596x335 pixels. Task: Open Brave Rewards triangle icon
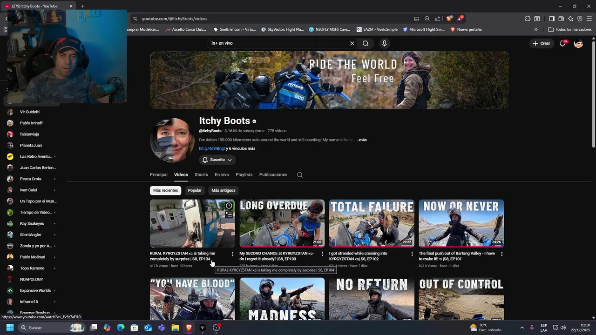pyautogui.click(x=460, y=19)
